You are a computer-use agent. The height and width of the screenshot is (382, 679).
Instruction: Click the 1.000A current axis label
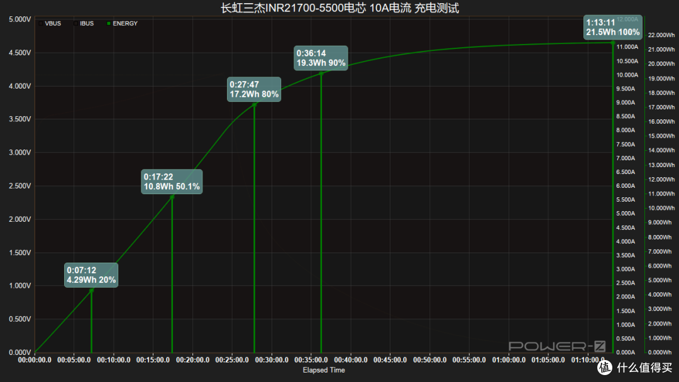pos(626,324)
